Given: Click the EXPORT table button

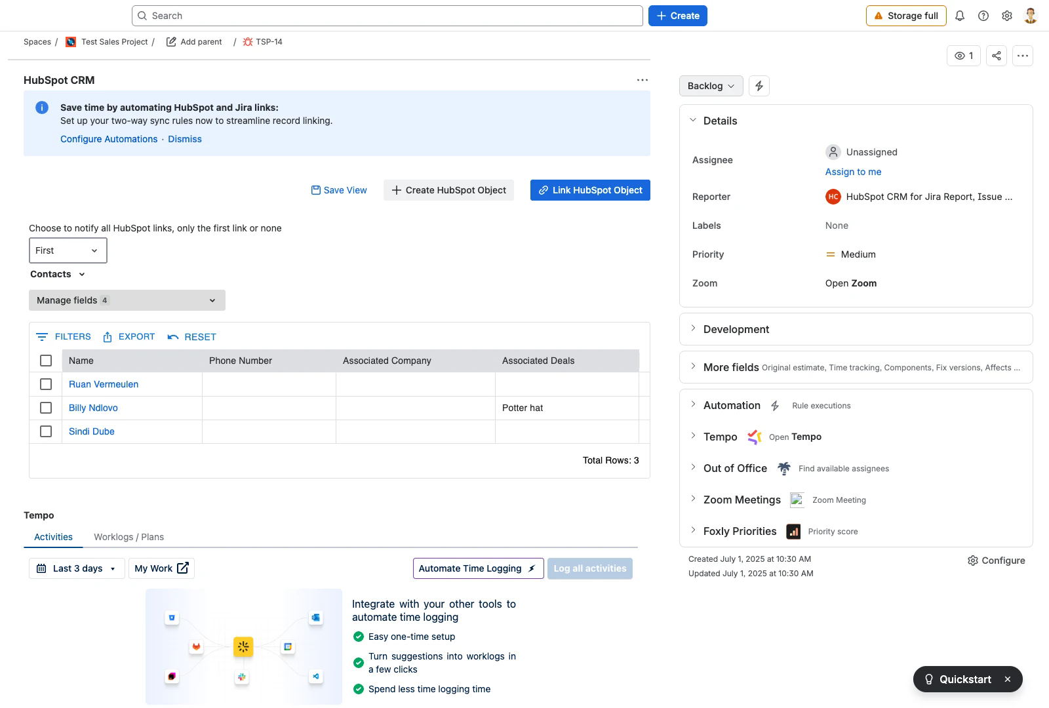Looking at the screenshot, I should point(129,337).
